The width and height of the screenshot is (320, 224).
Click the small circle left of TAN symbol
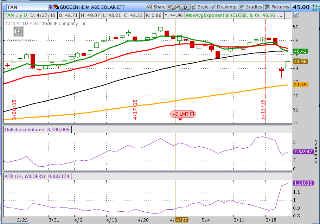[x=4, y=7]
